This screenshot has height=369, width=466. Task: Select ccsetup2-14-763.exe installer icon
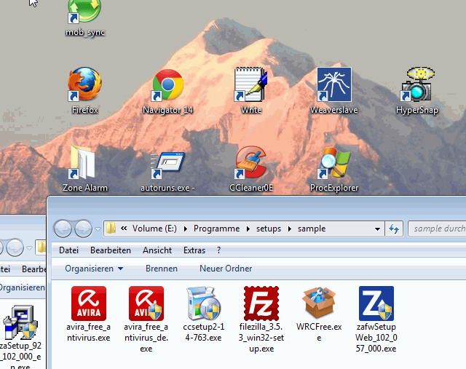[204, 303]
